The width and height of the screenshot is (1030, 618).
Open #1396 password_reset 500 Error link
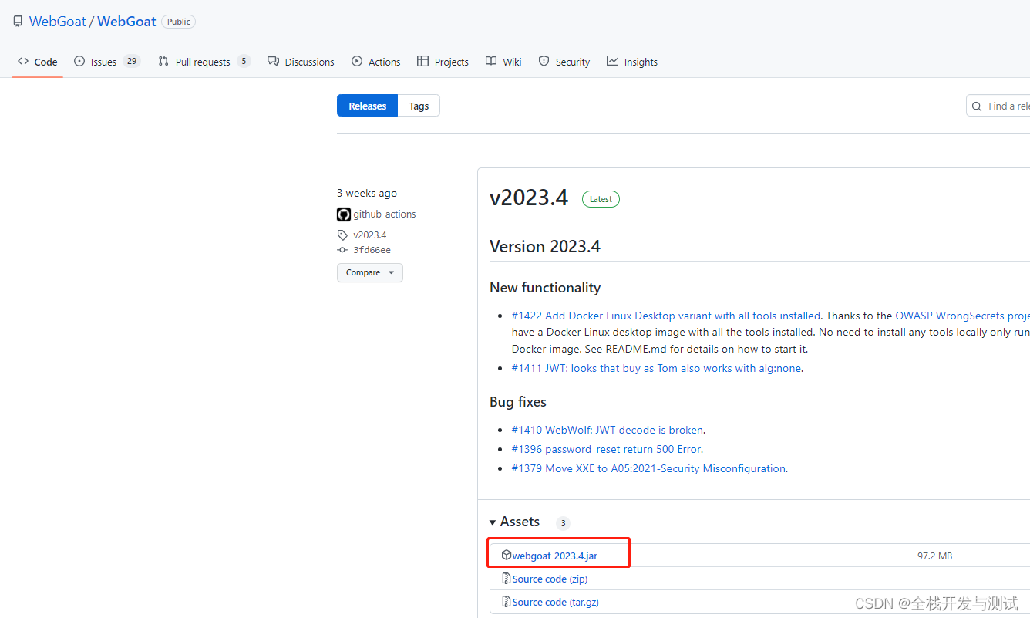click(606, 449)
